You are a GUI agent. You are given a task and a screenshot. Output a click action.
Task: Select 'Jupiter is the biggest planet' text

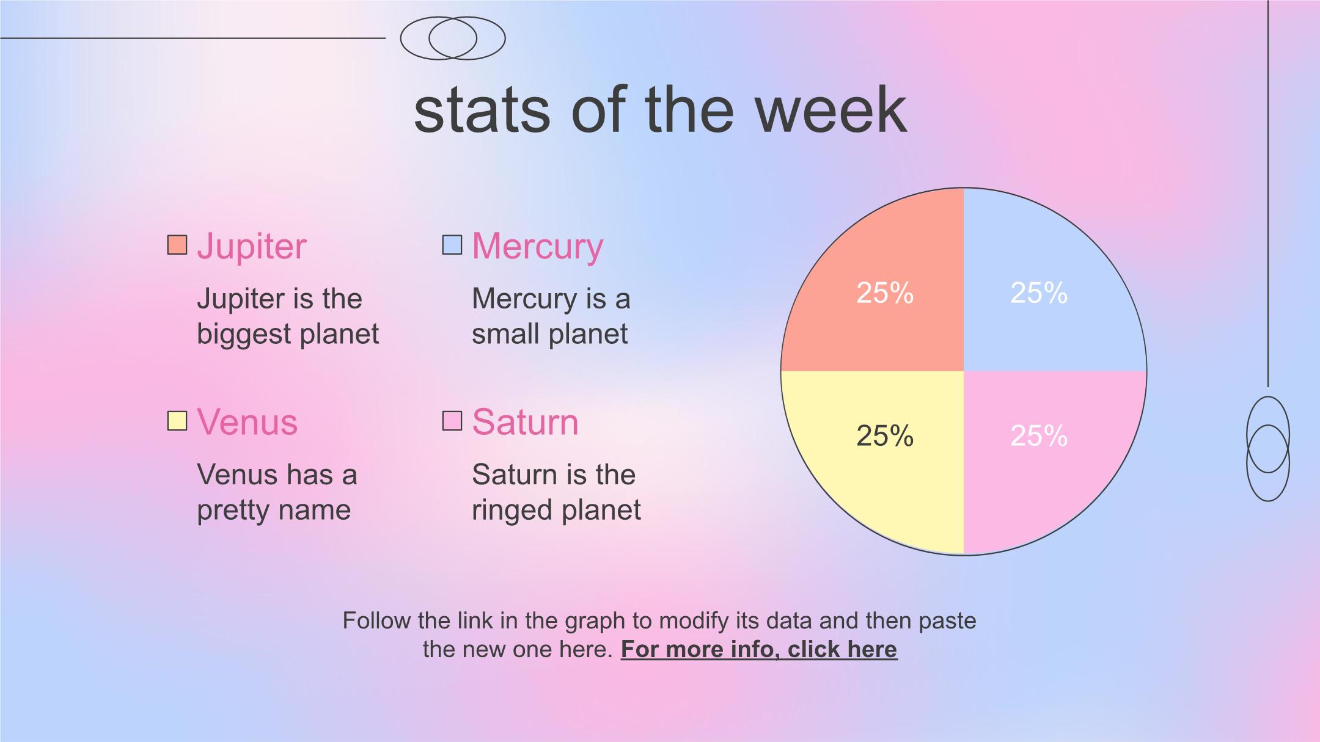click(288, 316)
